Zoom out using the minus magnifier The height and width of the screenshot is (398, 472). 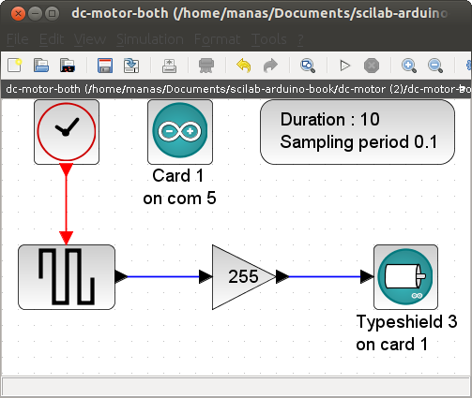pyautogui.click(x=435, y=66)
